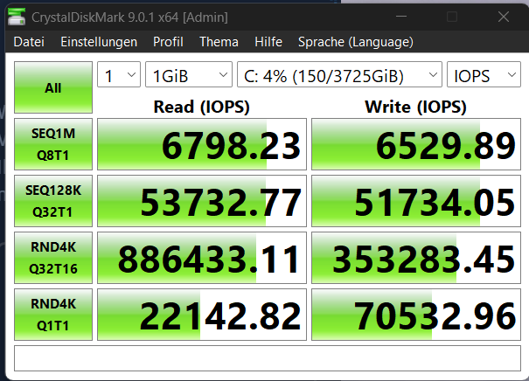This screenshot has width=529, height=381.
Task: Minimize the CrystalDiskMark window
Action: (401, 17)
